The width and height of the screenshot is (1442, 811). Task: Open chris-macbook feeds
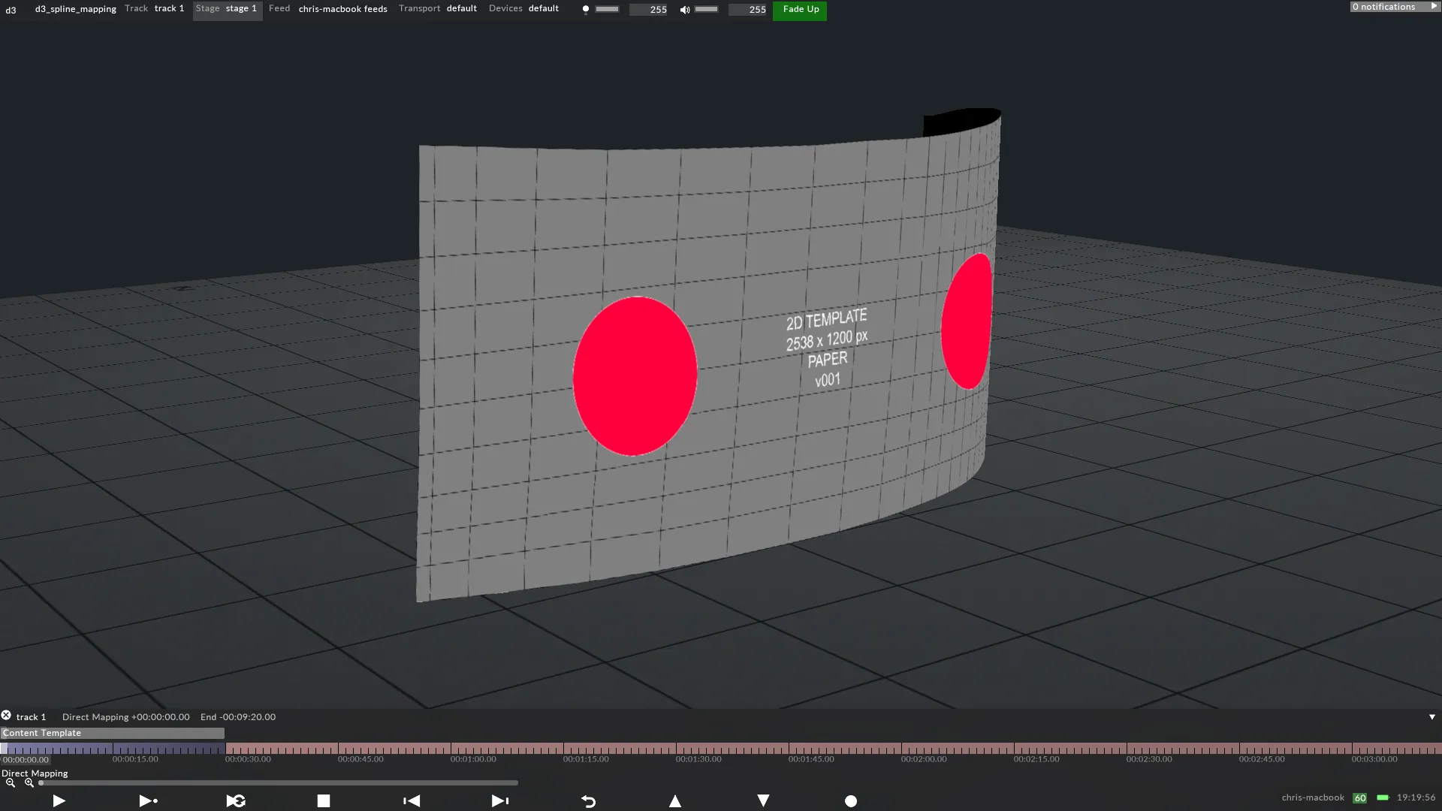tap(342, 8)
